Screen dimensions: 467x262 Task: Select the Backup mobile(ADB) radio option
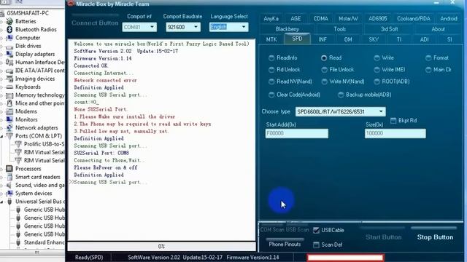coord(341,95)
